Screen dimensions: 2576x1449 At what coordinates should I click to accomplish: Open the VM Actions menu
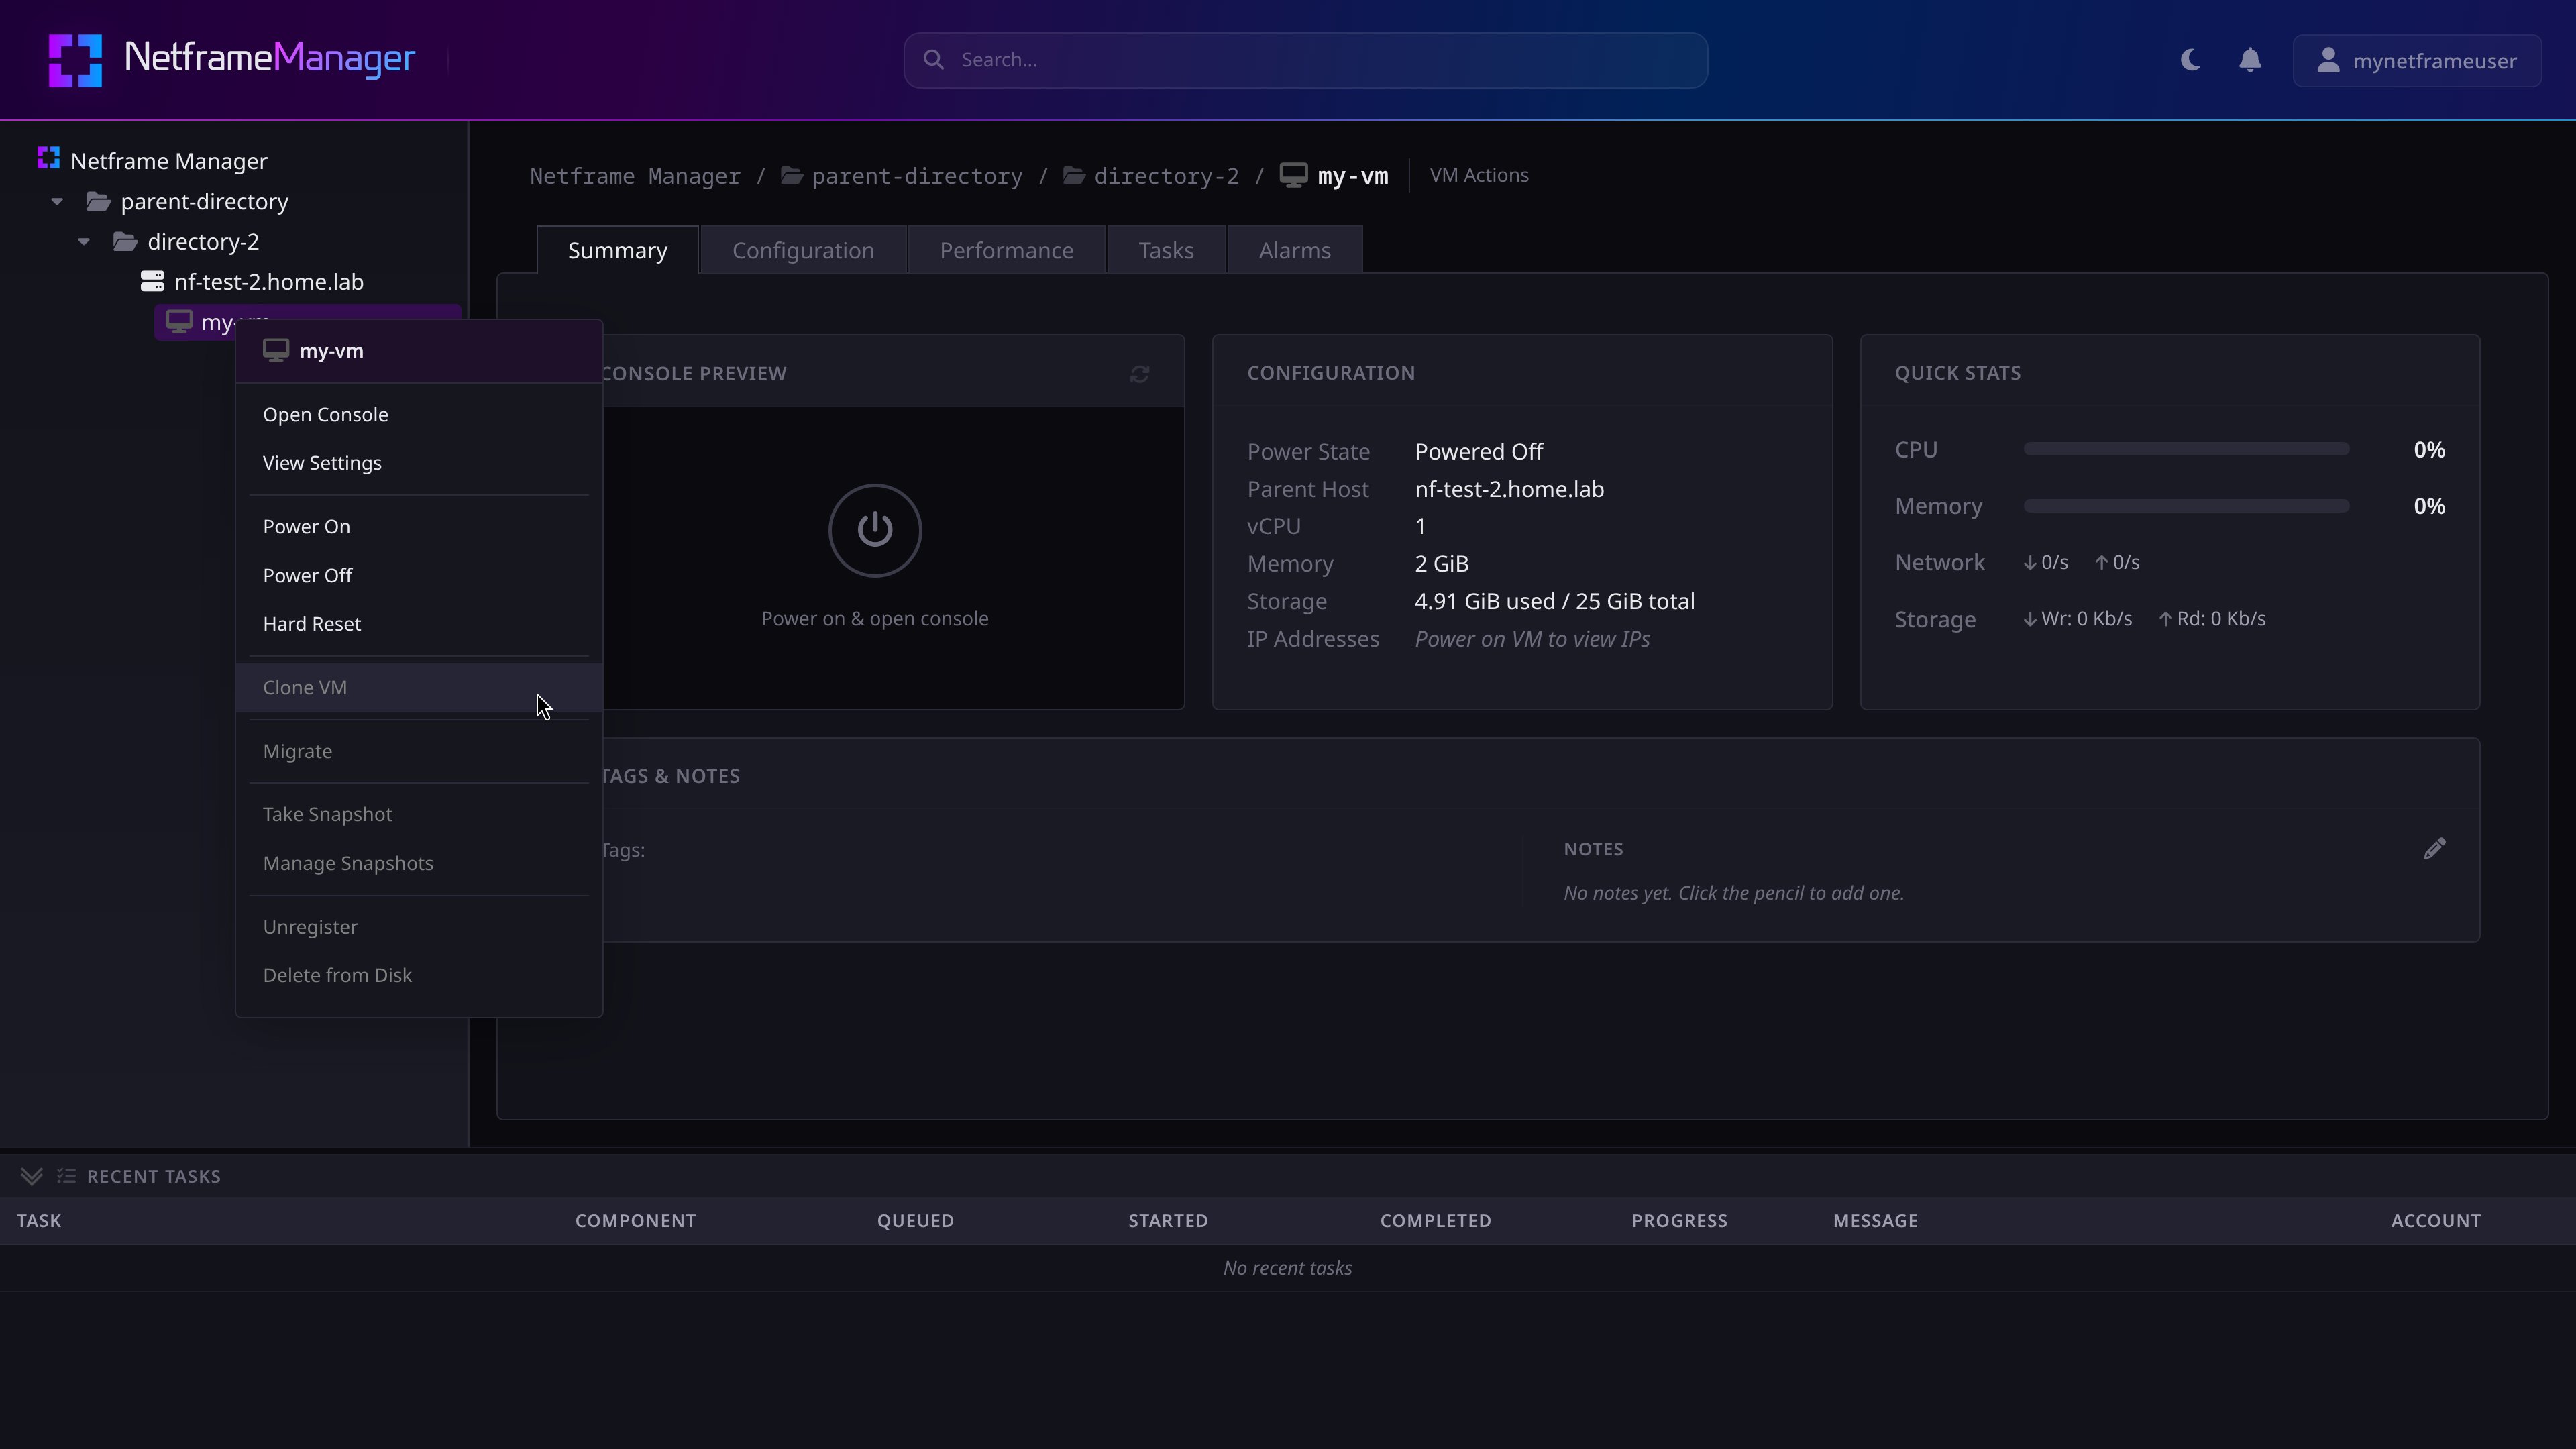click(x=1479, y=175)
